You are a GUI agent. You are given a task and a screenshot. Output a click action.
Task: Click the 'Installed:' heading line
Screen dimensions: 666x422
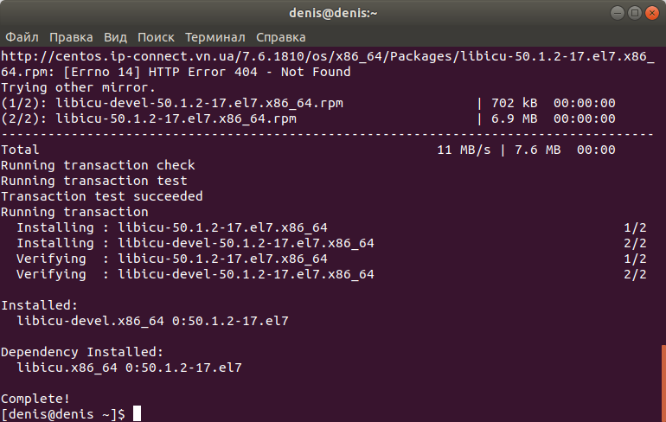click(40, 305)
